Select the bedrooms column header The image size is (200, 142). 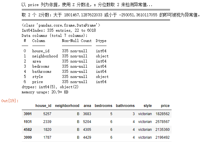click(103, 106)
